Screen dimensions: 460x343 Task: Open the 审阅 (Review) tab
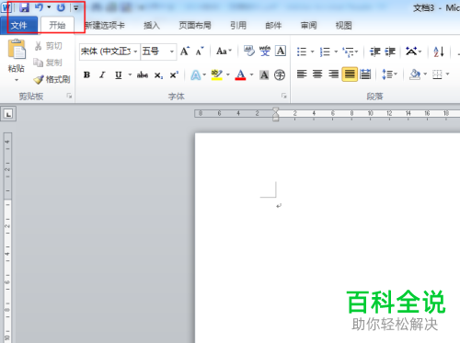tap(308, 26)
